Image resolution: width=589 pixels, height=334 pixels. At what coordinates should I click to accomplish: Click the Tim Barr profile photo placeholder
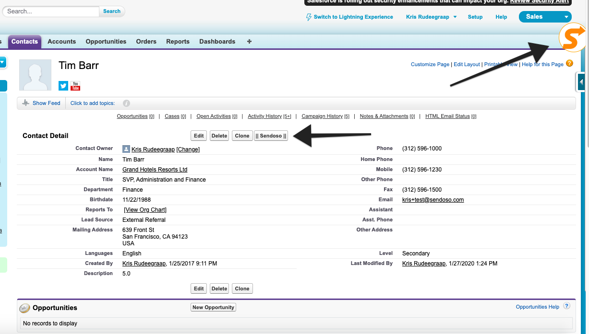coord(35,75)
